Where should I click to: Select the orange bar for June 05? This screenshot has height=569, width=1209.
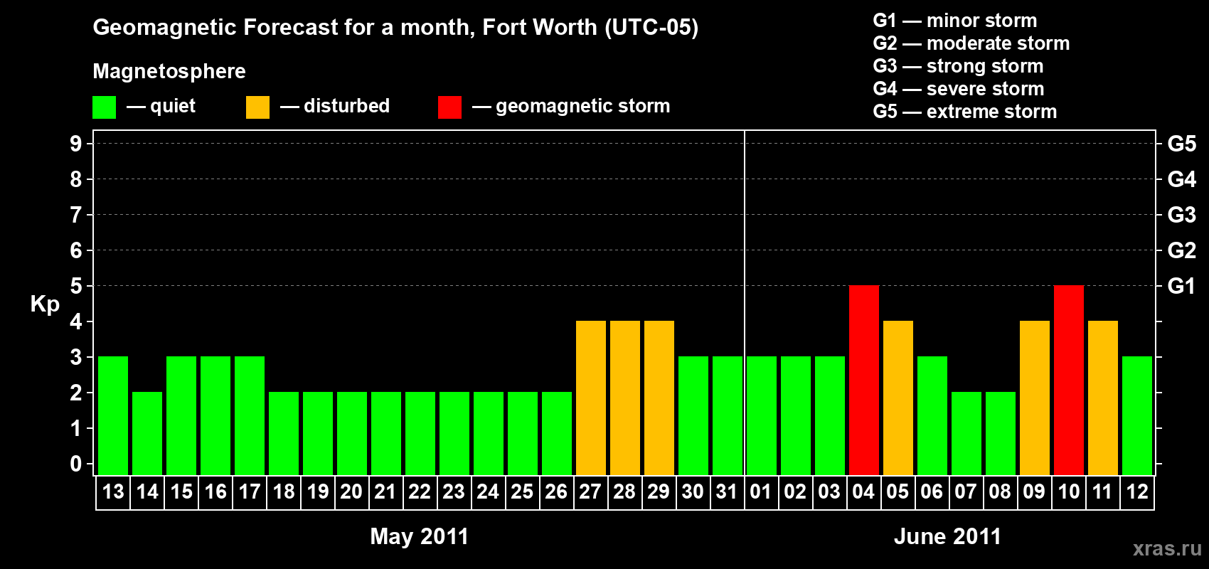(898, 398)
